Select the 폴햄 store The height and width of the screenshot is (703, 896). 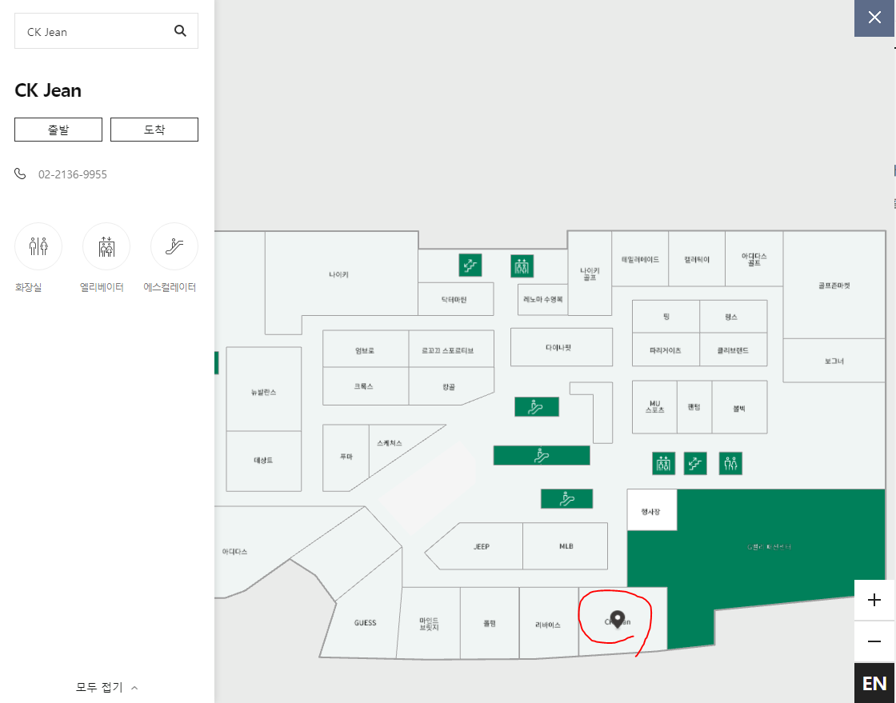click(x=490, y=624)
